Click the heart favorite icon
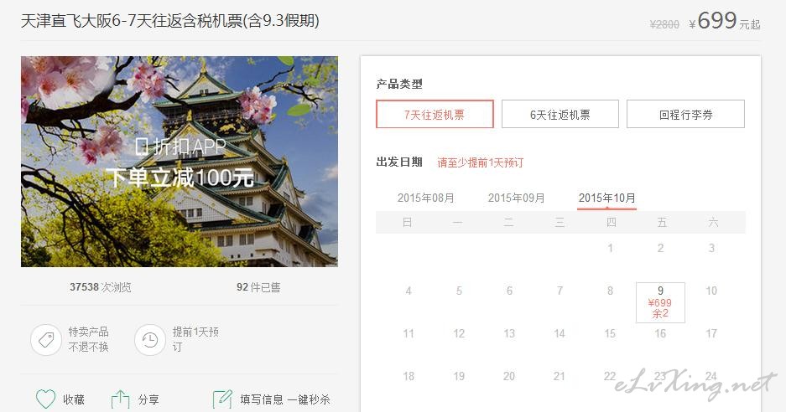 tap(45, 399)
